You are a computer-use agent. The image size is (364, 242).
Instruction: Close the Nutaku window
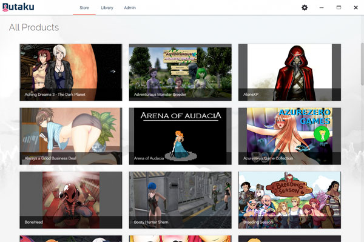pyautogui.click(x=356, y=8)
